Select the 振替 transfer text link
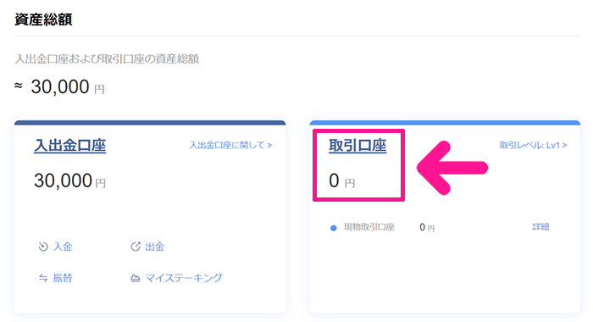Image resolution: width=593 pixels, height=322 pixels. pyautogui.click(x=63, y=278)
